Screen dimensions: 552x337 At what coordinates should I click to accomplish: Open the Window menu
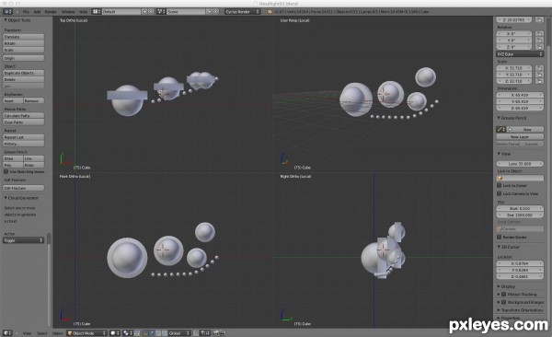coord(68,12)
